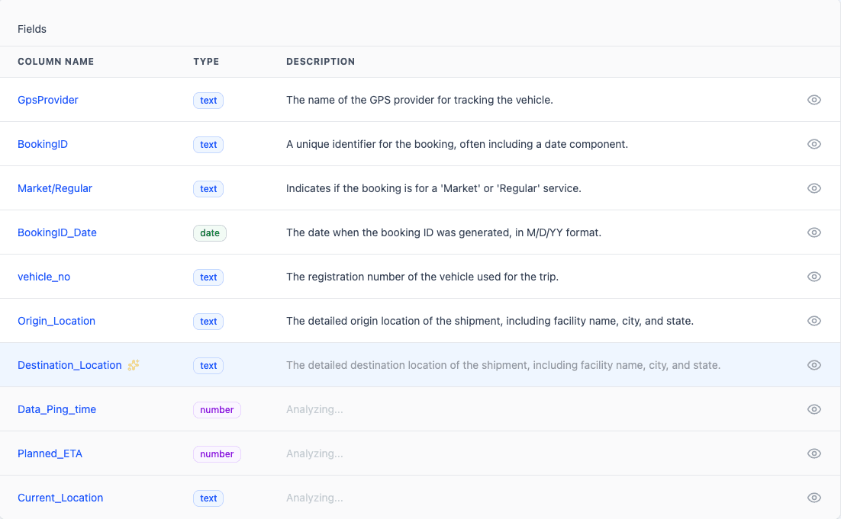Click the Current_Location row eye icon
The height and width of the screenshot is (519, 841).
(x=814, y=498)
